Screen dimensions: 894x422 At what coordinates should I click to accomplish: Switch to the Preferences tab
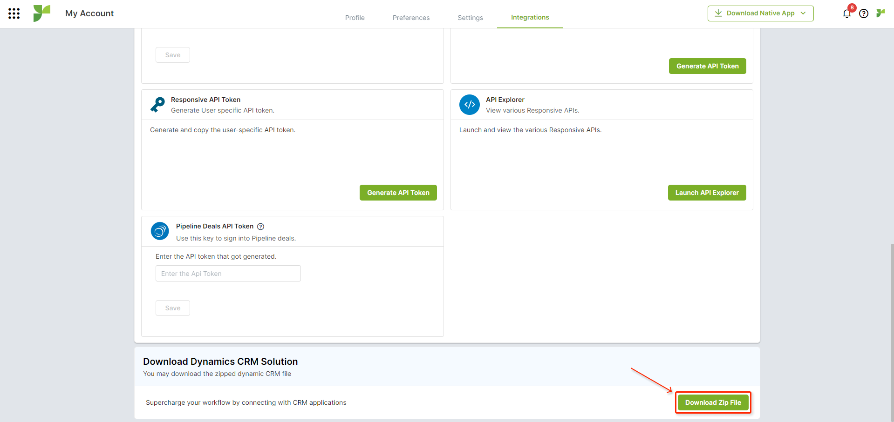click(411, 18)
